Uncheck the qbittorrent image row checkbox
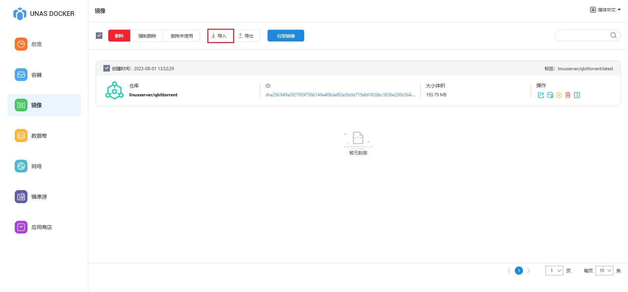The height and width of the screenshot is (292, 628). 107,68
